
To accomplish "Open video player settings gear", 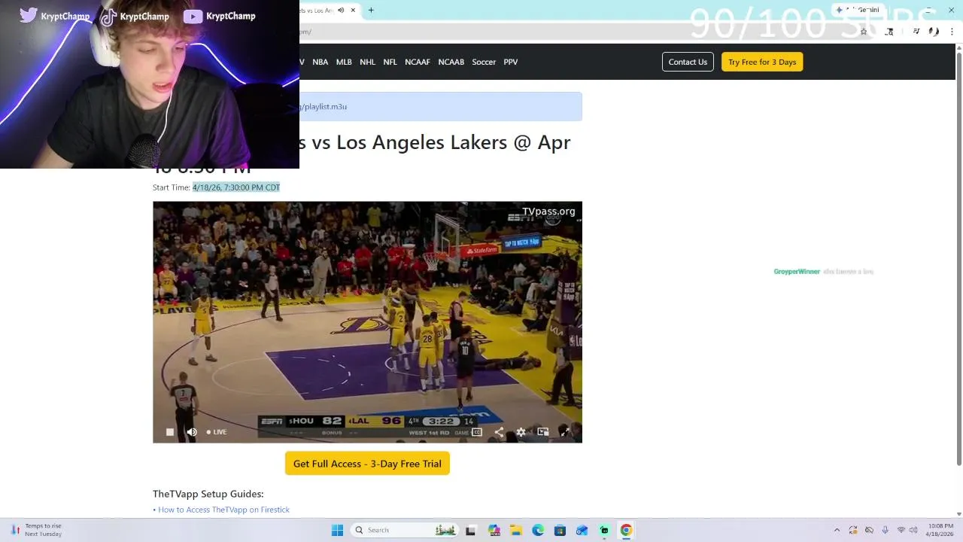I will (521, 432).
